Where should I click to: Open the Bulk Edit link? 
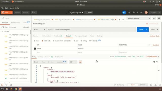tap(156, 45)
